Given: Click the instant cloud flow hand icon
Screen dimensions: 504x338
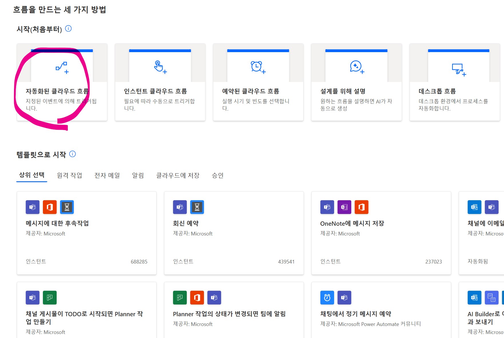Looking at the screenshot, I should pyautogui.click(x=160, y=67).
